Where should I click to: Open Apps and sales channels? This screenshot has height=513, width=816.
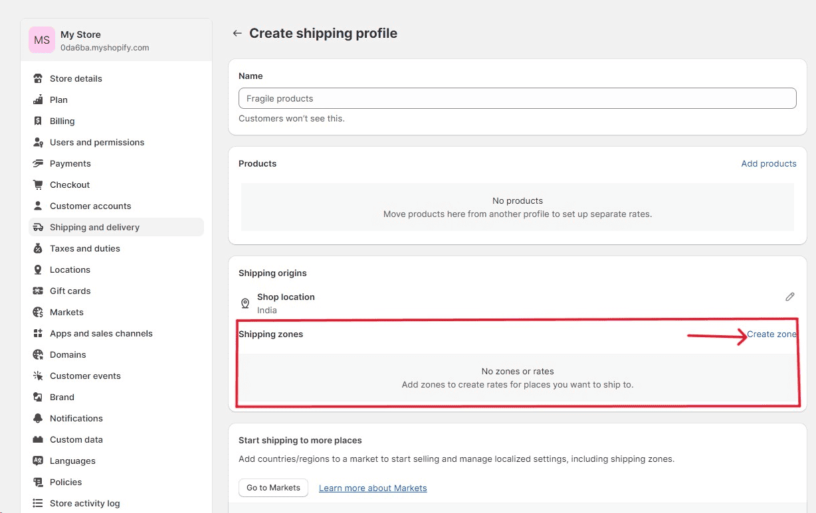pos(116,333)
